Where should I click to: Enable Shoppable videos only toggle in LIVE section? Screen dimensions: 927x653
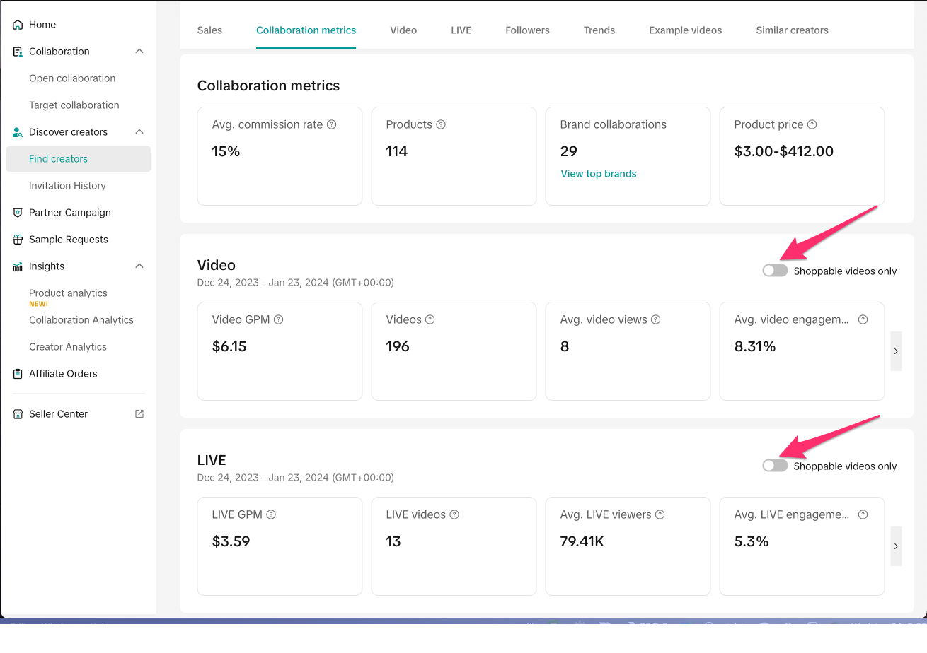[x=775, y=466]
